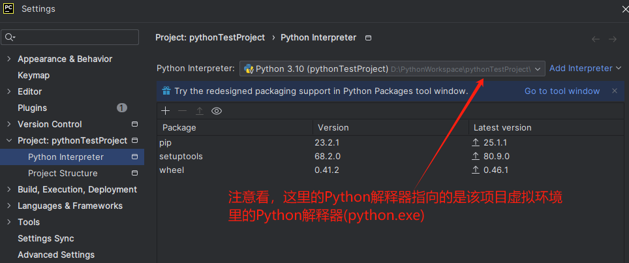
Task: Click the Settings window title text
Action: [x=38, y=8]
